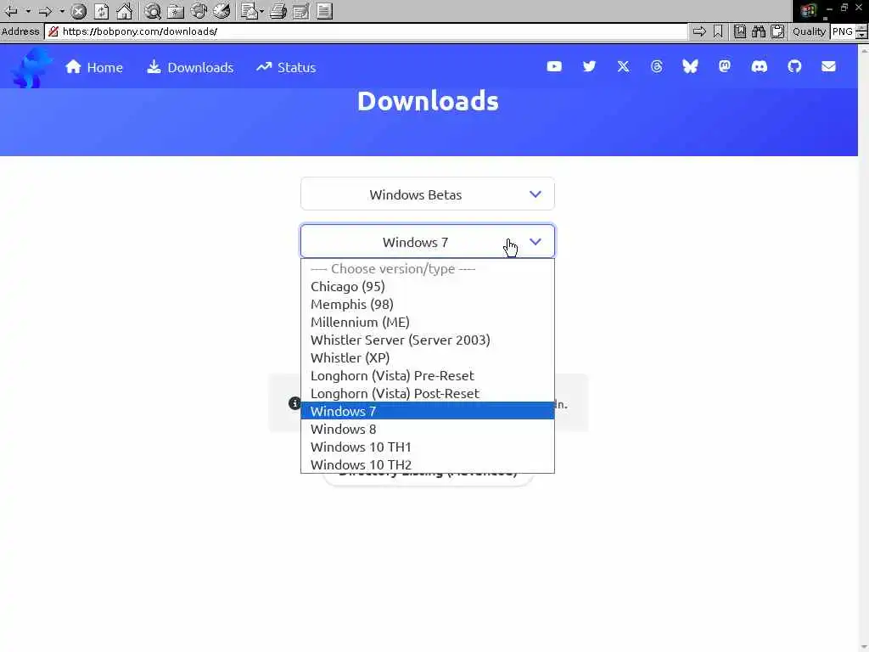Open the X social icon
The width and height of the screenshot is (869, 652).
click(x=623, y=66)
